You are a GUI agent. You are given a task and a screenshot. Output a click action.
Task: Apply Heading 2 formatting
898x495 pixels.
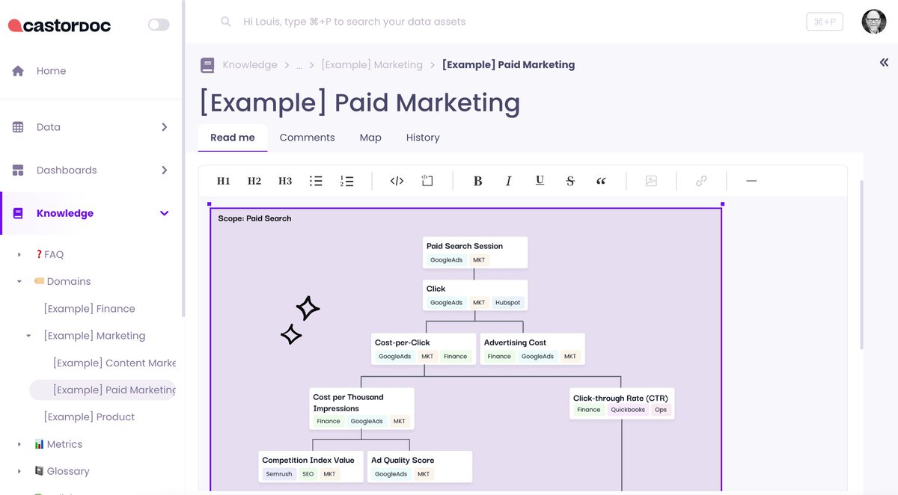click(x=254, y=181)
